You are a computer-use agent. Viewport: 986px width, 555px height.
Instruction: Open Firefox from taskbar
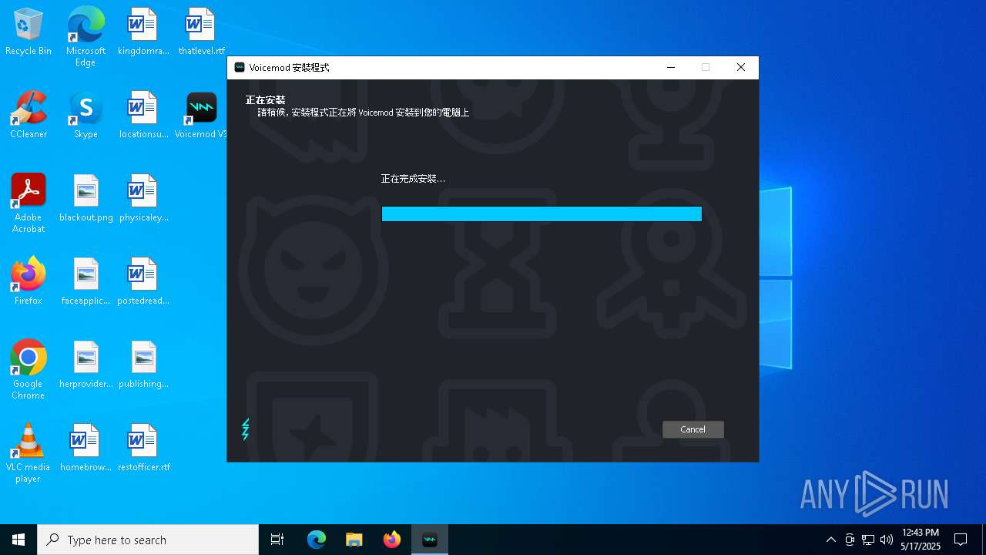[392, 540]
